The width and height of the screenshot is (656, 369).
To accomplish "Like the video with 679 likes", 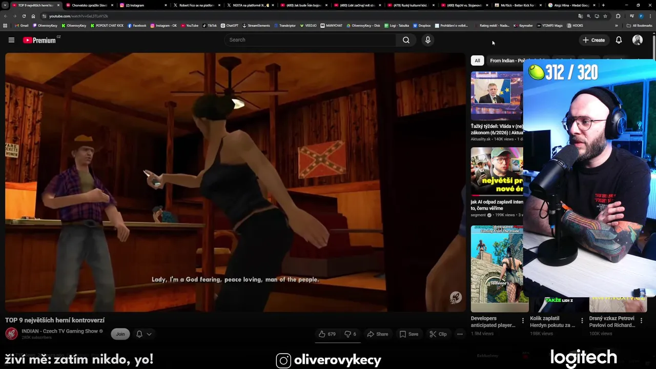I will (327, 334).
